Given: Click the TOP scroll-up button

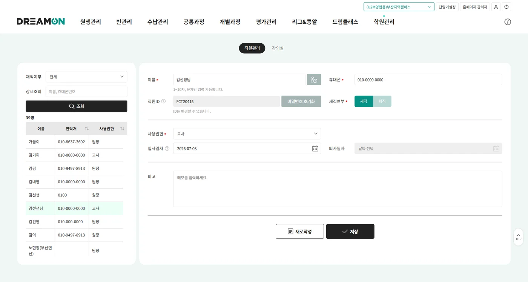Looking at the screenshot, I should tap(519, 237).
